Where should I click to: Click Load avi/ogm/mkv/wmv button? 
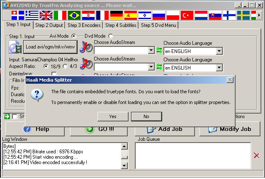(x=50, y=47)
